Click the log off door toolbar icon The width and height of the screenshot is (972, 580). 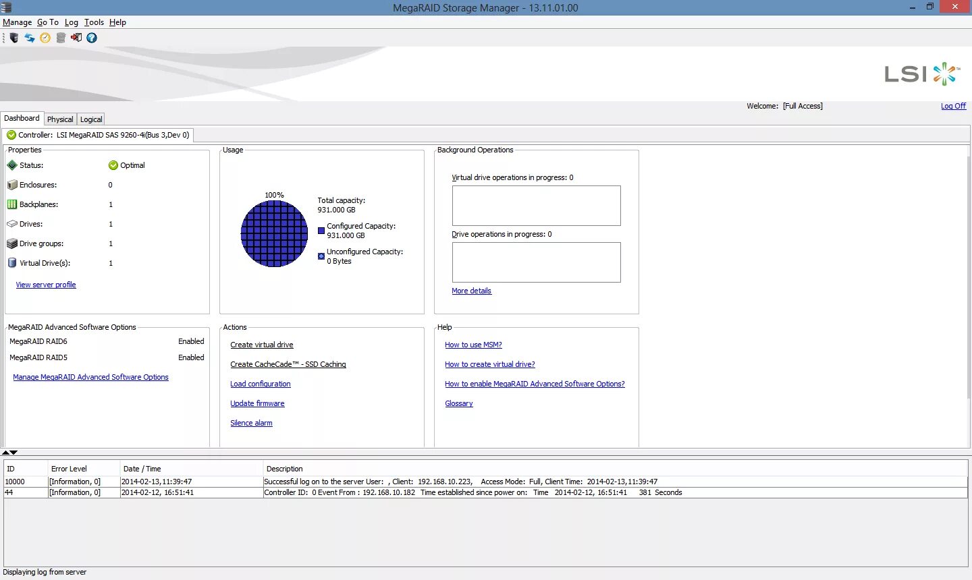click(x=76, y=38)
